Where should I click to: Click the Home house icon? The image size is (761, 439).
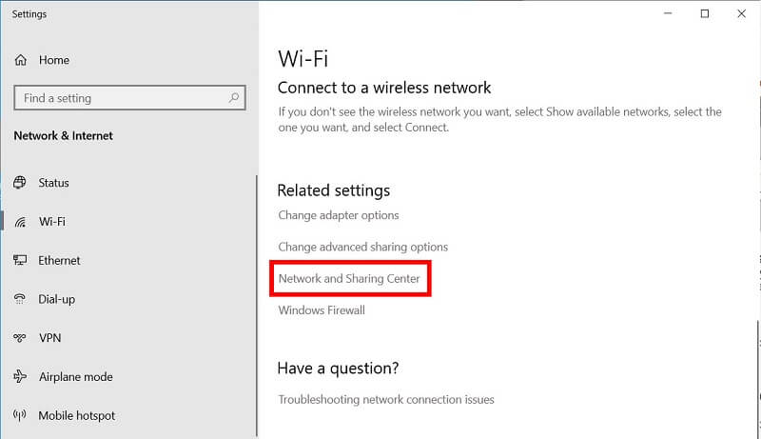point(21,60)
